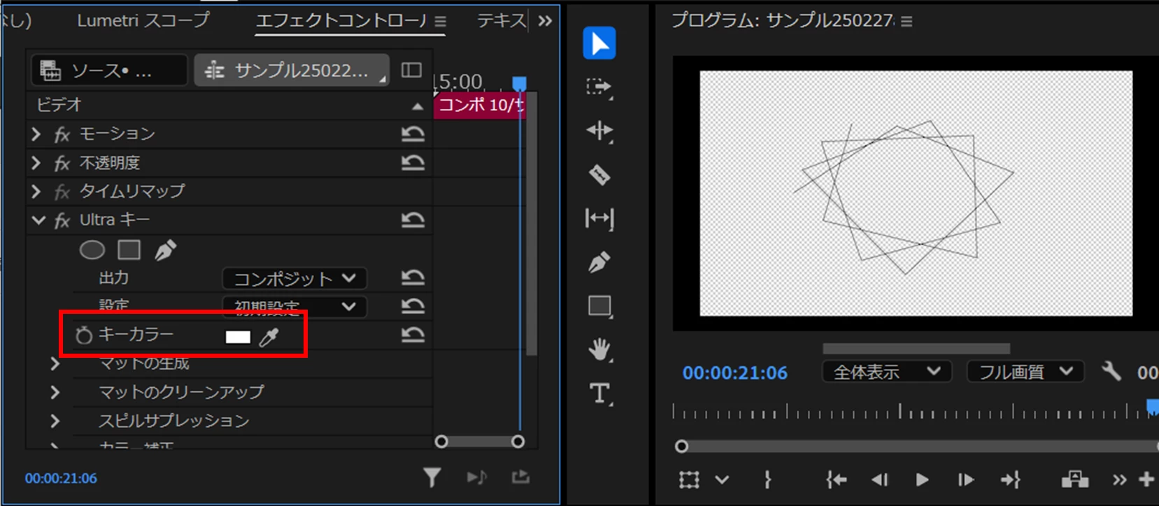Pick key color with eyedropper
The width and height of the screenshot is (1159, 506).
[269, 337]
